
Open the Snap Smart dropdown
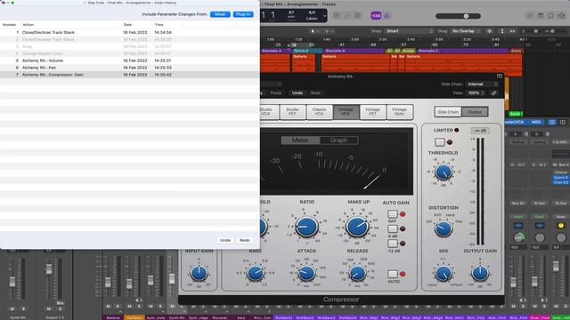409,31
